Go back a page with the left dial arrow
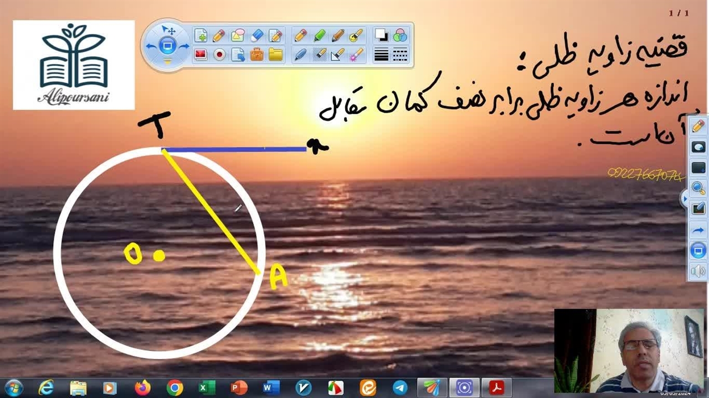 point(151,46)
